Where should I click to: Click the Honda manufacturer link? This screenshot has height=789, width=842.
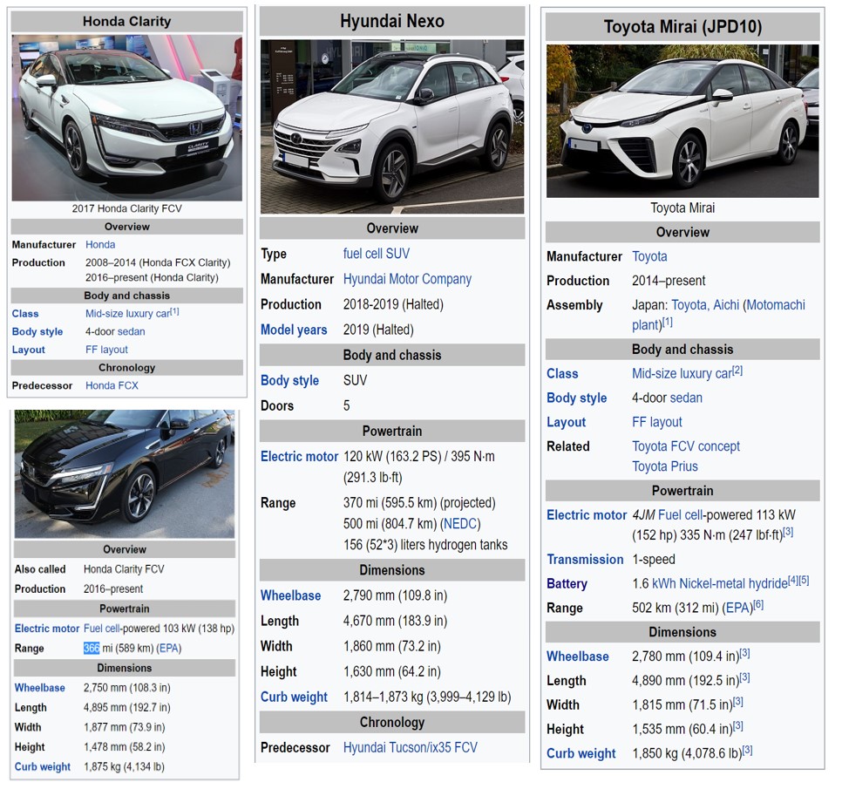coord(100,245)
